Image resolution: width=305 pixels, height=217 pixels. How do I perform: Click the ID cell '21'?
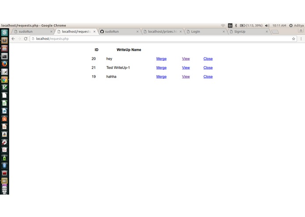(x=93, y=68)
